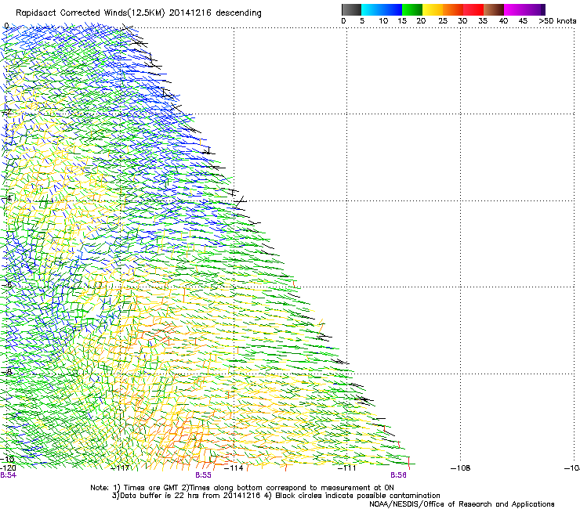
Task: Click the blue 10-15 knots legend segment
Action: 392,9
